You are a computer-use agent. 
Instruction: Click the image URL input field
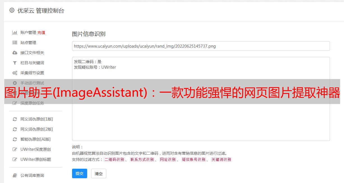201,46
